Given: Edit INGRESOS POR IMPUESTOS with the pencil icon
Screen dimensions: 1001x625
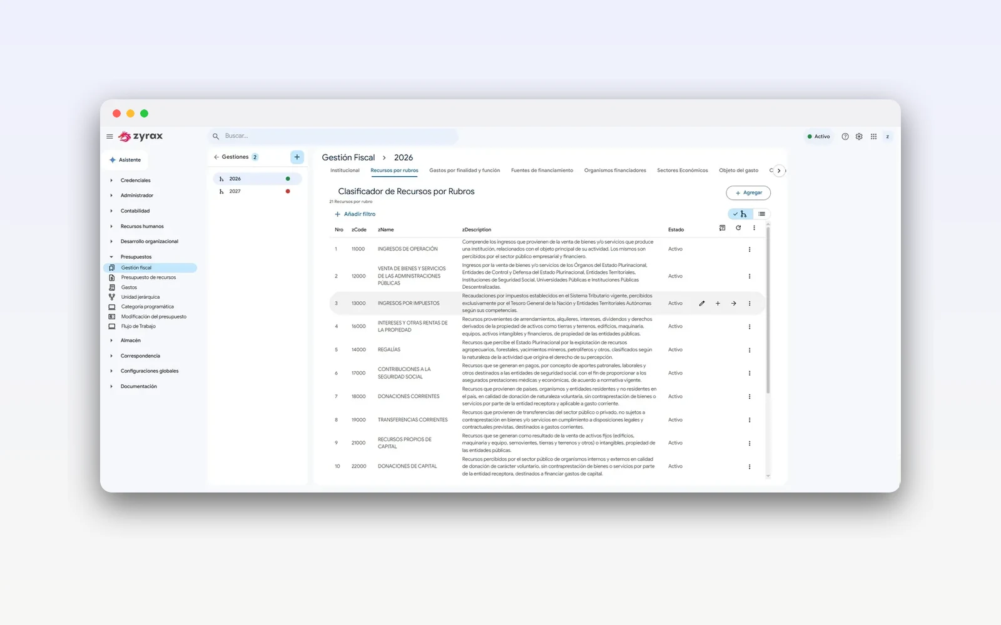Looking at the screenshot, I should pyautogui.click(x=702, y=304).
